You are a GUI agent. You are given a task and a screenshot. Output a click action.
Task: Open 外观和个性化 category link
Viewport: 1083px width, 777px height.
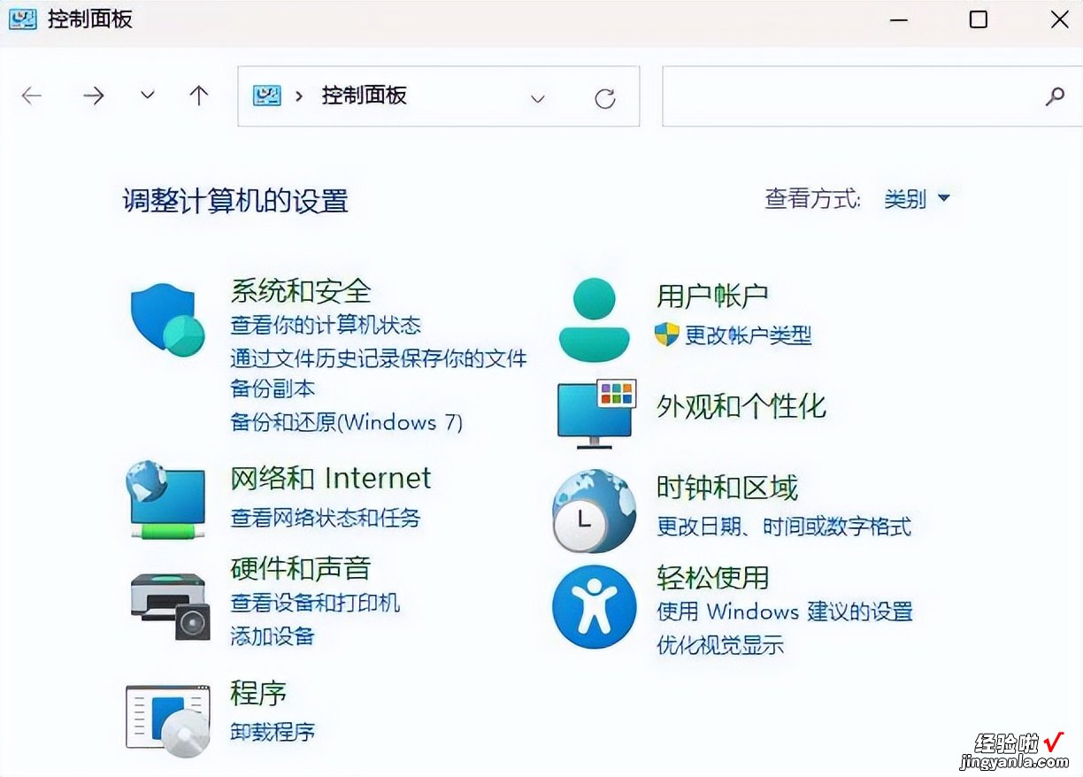click(x=741, y=407)
